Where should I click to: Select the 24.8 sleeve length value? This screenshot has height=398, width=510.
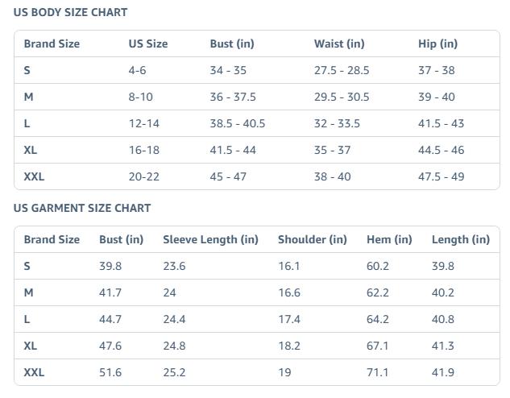pyautogui.click(x=174, y=346)
